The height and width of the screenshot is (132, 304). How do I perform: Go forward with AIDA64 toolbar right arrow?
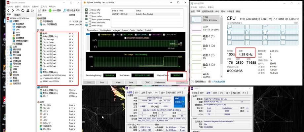click(x=13, y=11)
